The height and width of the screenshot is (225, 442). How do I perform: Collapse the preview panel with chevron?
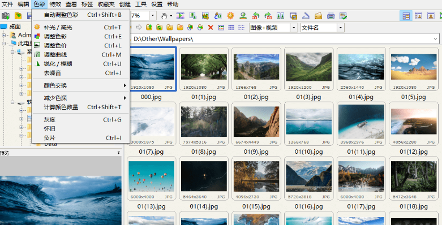point(119,153)
